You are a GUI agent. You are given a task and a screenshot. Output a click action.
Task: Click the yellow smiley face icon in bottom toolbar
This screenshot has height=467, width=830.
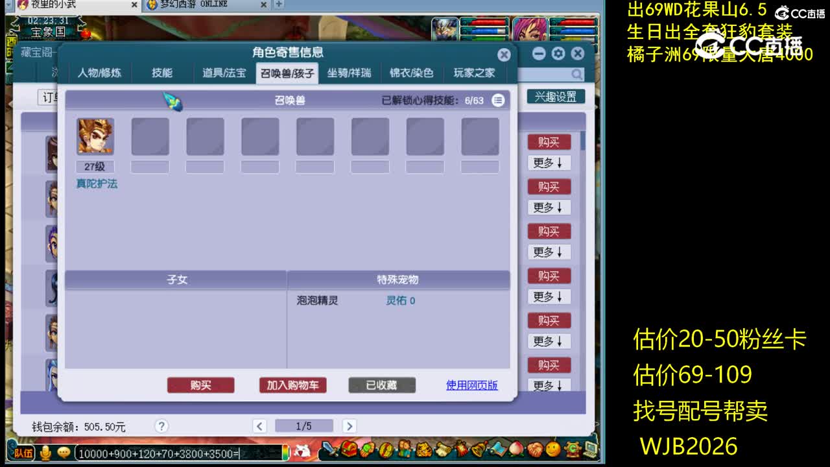[553, 449]
